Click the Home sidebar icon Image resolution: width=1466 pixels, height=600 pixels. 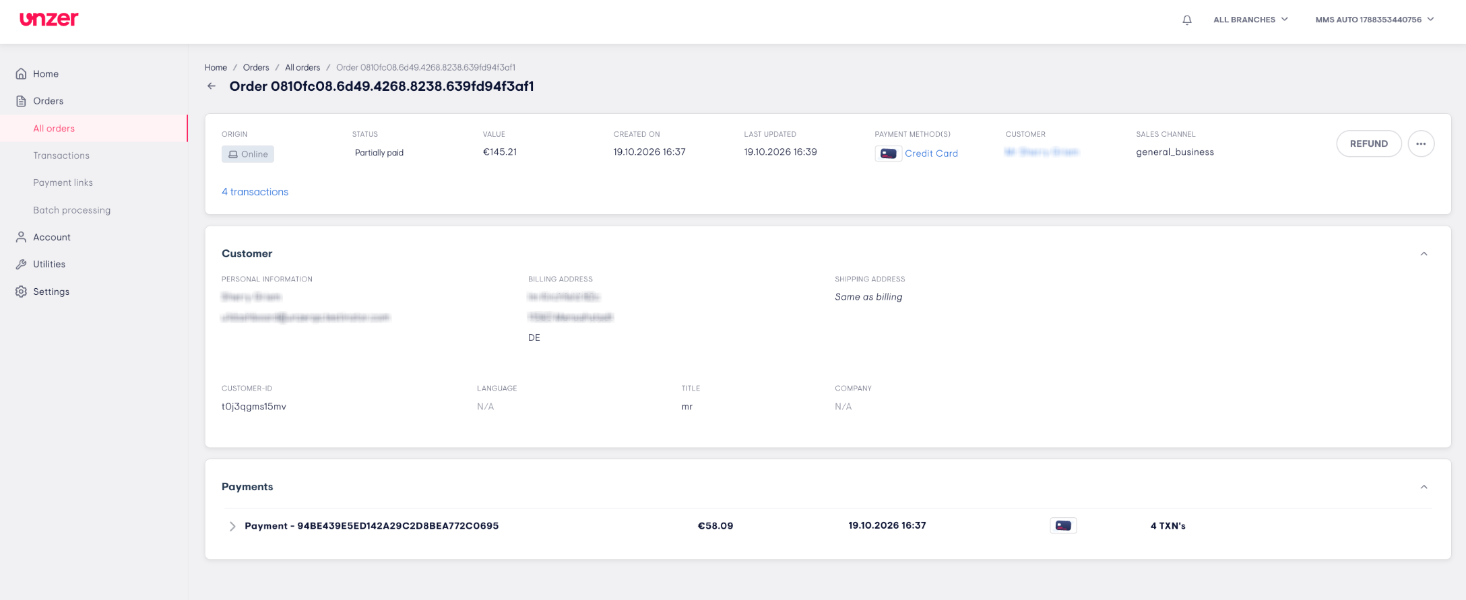(22, 73)
